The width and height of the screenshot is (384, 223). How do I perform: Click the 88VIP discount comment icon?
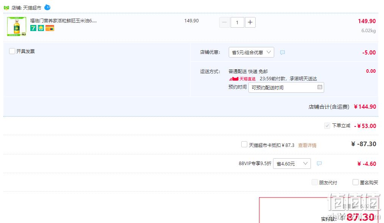pos(319,164)
